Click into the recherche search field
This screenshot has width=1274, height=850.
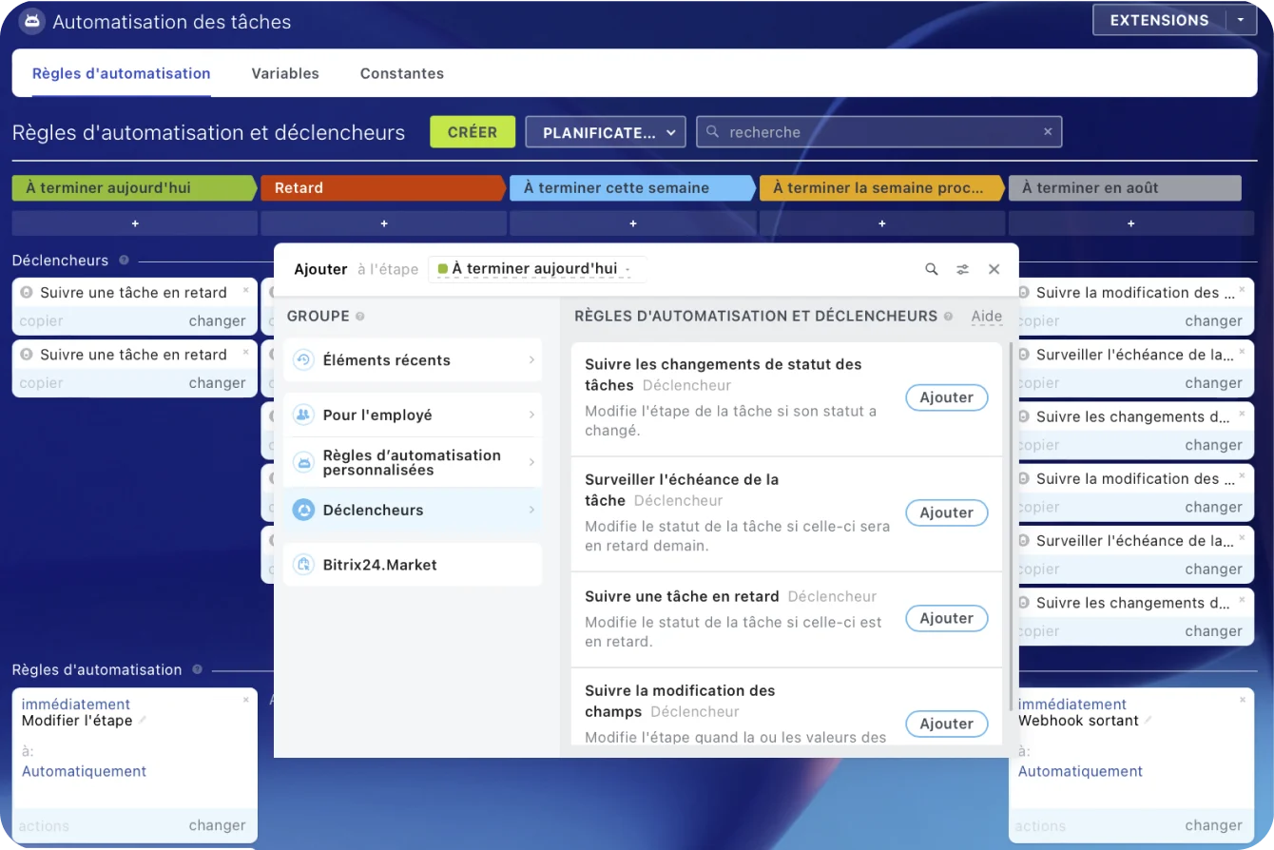(x=875, y=132)
